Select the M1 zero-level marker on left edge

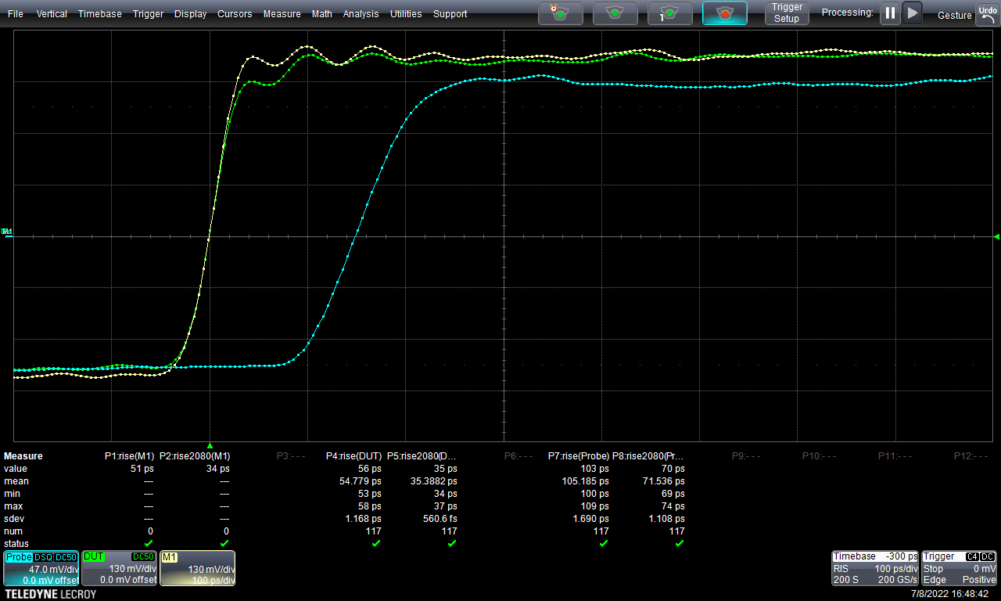click(x=7, y=232)
